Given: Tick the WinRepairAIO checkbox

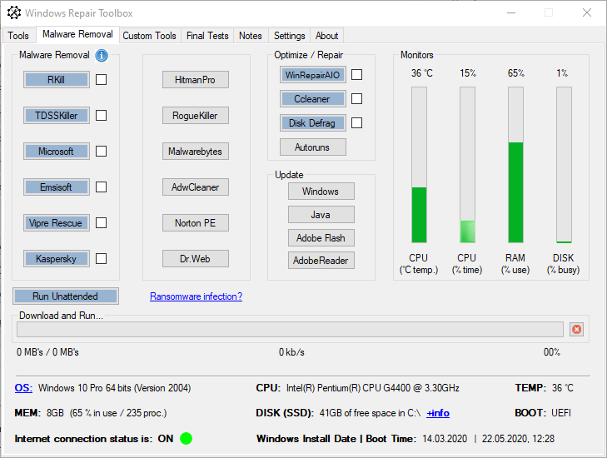Looking at the screenshot, I should (356, 74).
